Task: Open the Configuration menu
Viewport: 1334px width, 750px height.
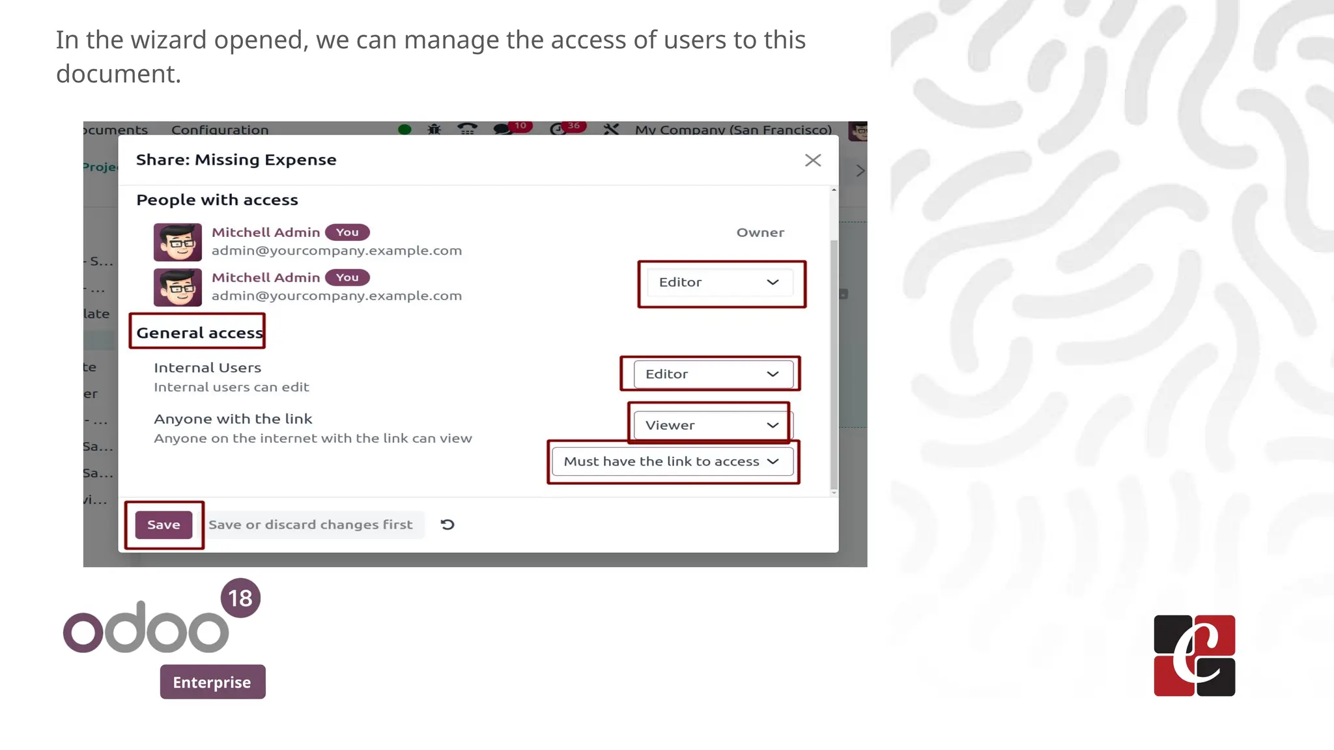Action: click(x=220, y=130)
